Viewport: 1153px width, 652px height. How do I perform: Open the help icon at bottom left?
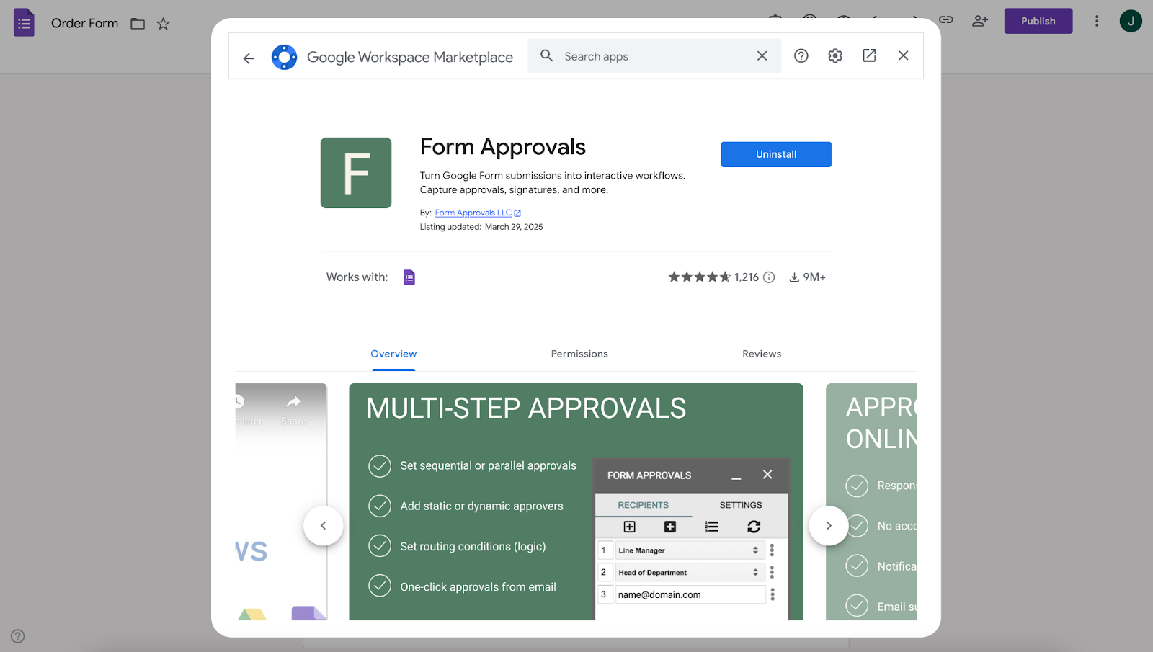[18, 636]
